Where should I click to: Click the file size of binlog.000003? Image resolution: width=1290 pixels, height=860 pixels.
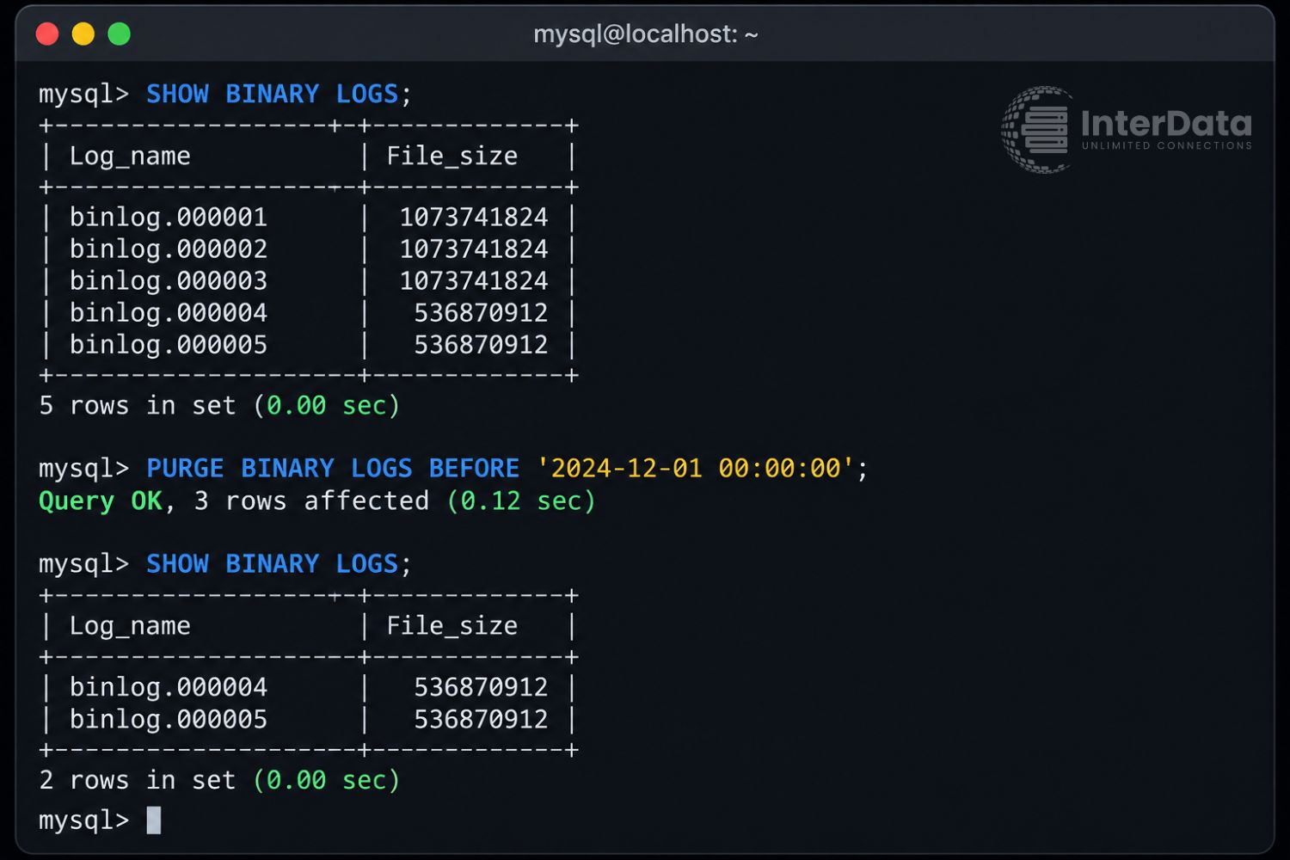pyautogui.click(x=474, y=281)
